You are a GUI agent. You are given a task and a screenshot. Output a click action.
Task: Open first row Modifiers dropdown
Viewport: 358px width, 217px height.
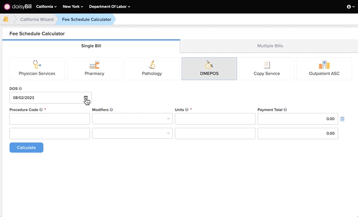point(132,119)
